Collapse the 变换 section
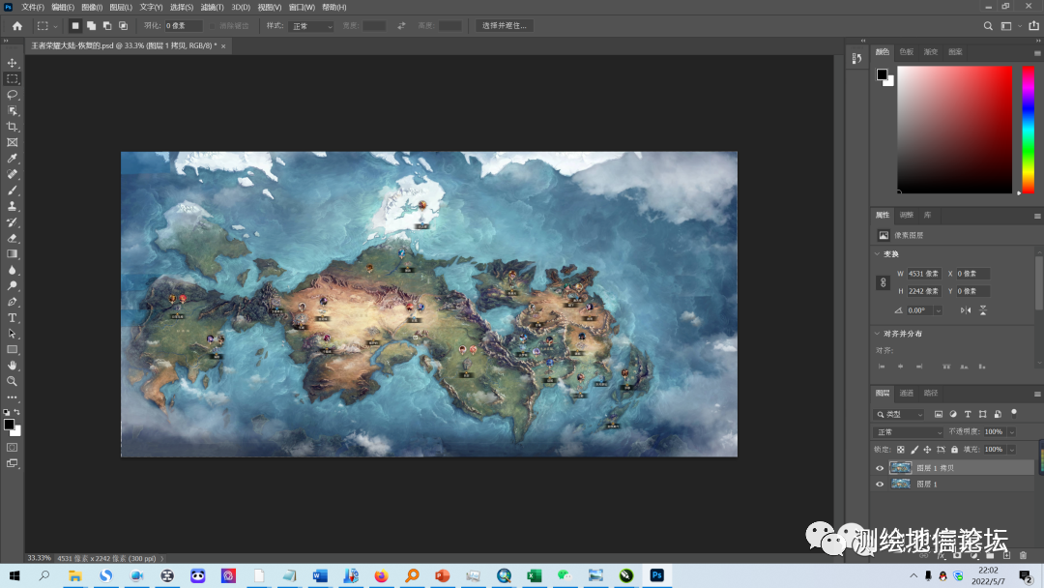Image resolution: width=1044 pixels, height=588 pixels. click(878, 254)
